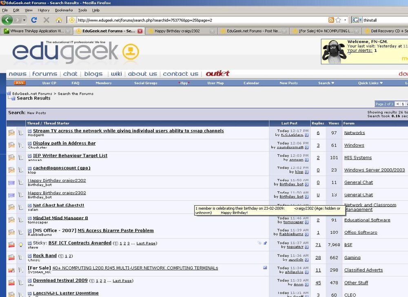Go to last post icon by philipskie
Viewport: 408px width, 297px height.
tap(306, 272)
